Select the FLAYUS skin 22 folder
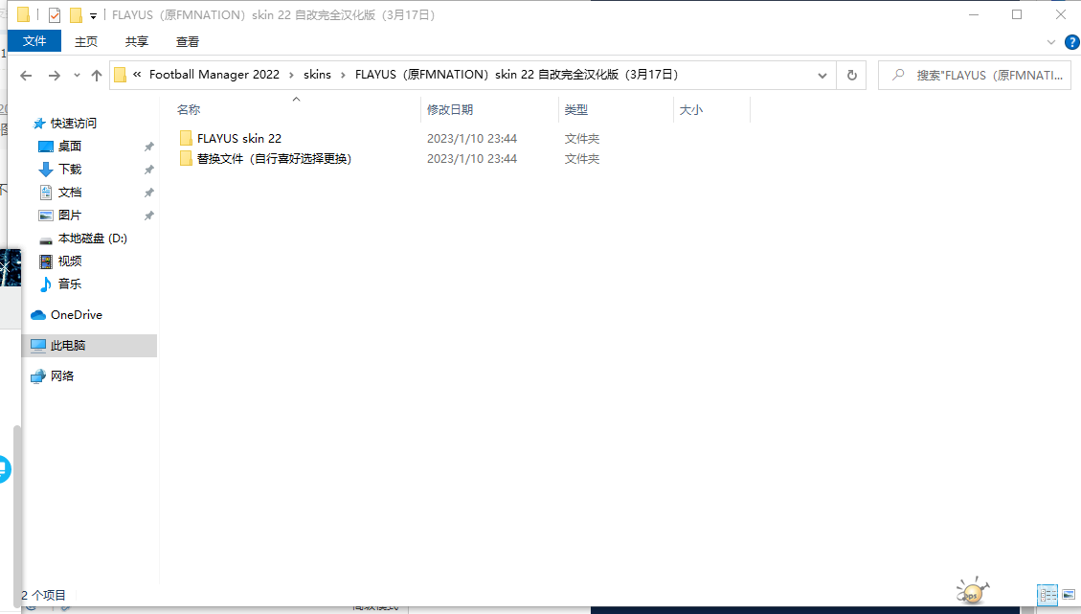This screenshot has width=1081, height=614. tap(239, 139)
